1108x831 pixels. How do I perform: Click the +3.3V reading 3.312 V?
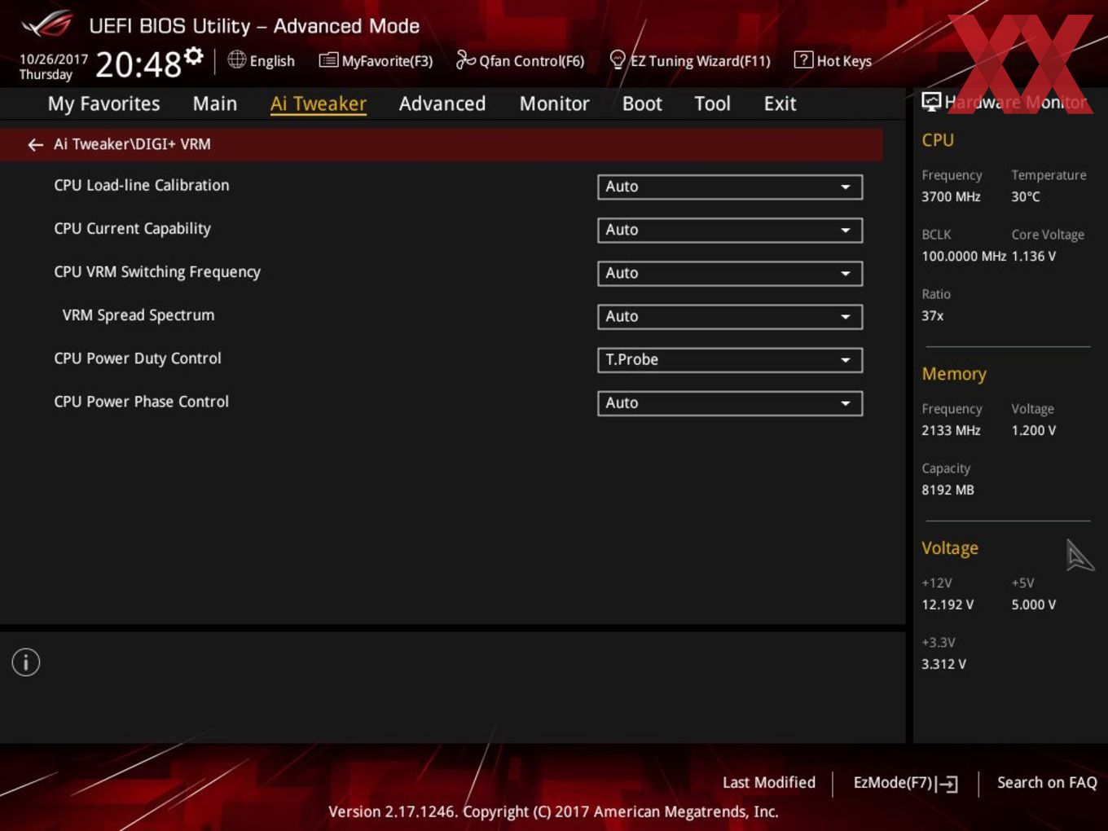pos(943,664)
